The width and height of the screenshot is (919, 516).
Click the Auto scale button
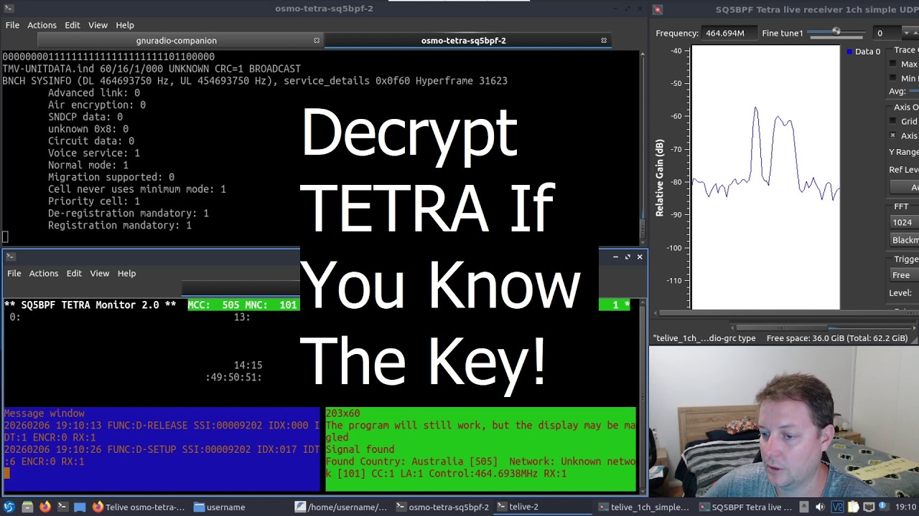coord(905,187)
